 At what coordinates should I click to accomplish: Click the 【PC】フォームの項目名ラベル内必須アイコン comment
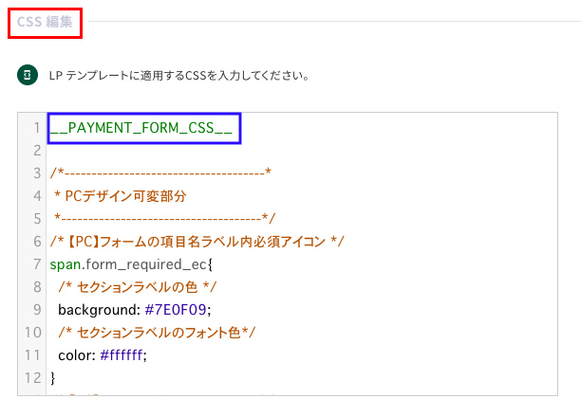coord(197,242)
